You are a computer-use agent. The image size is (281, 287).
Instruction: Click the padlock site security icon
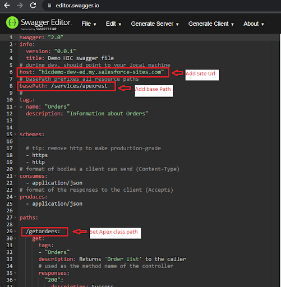coord(49,5)
